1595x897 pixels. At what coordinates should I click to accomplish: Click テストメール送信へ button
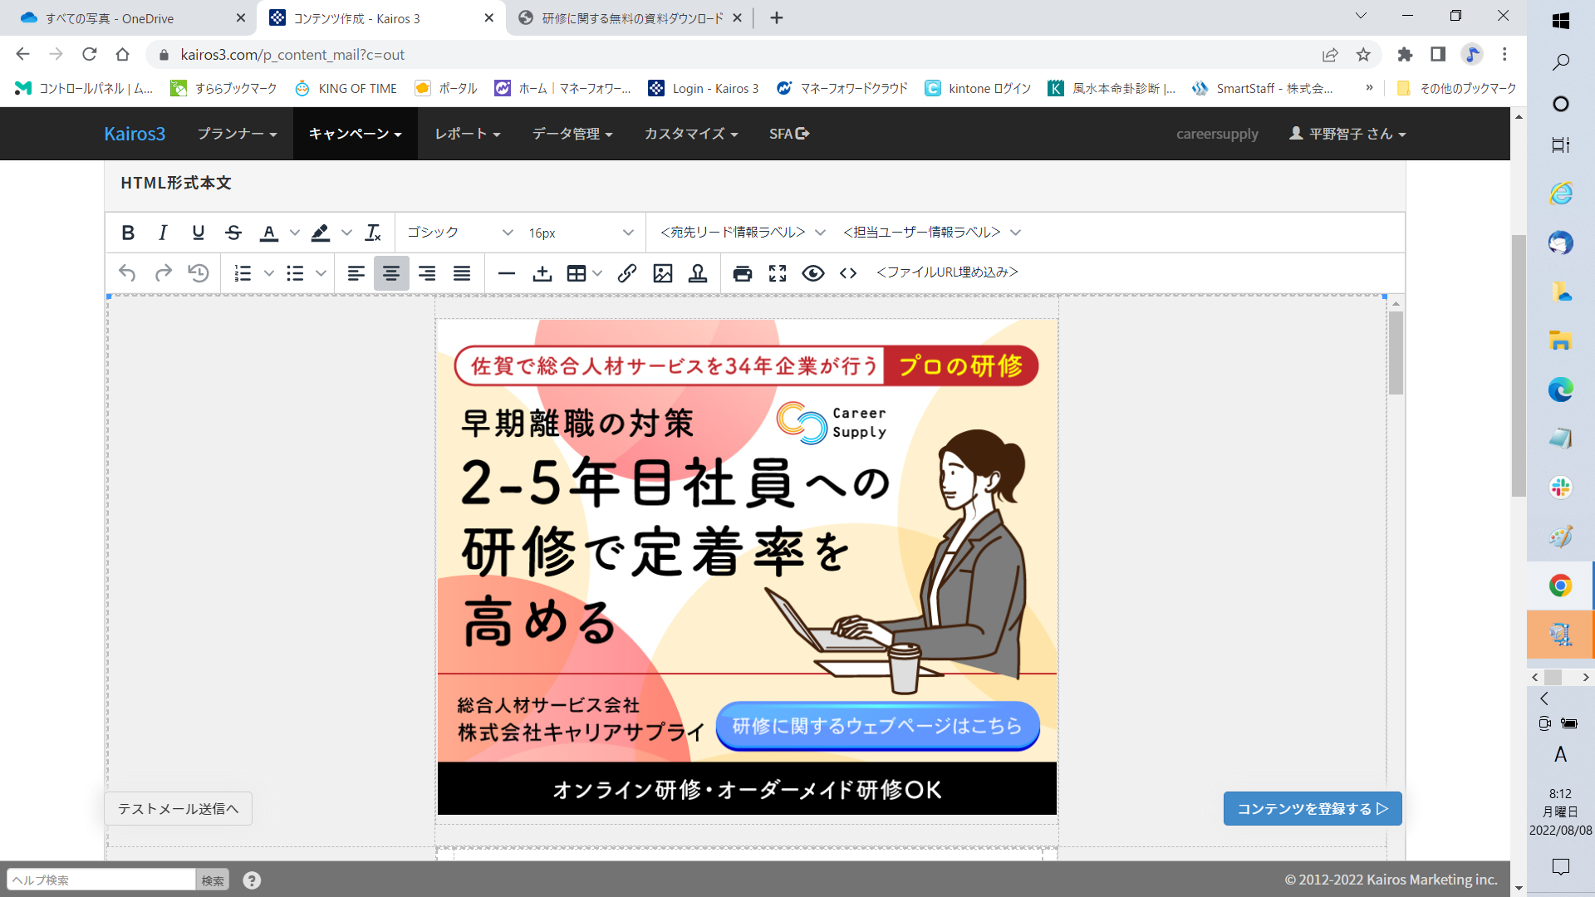pos(178,809)
